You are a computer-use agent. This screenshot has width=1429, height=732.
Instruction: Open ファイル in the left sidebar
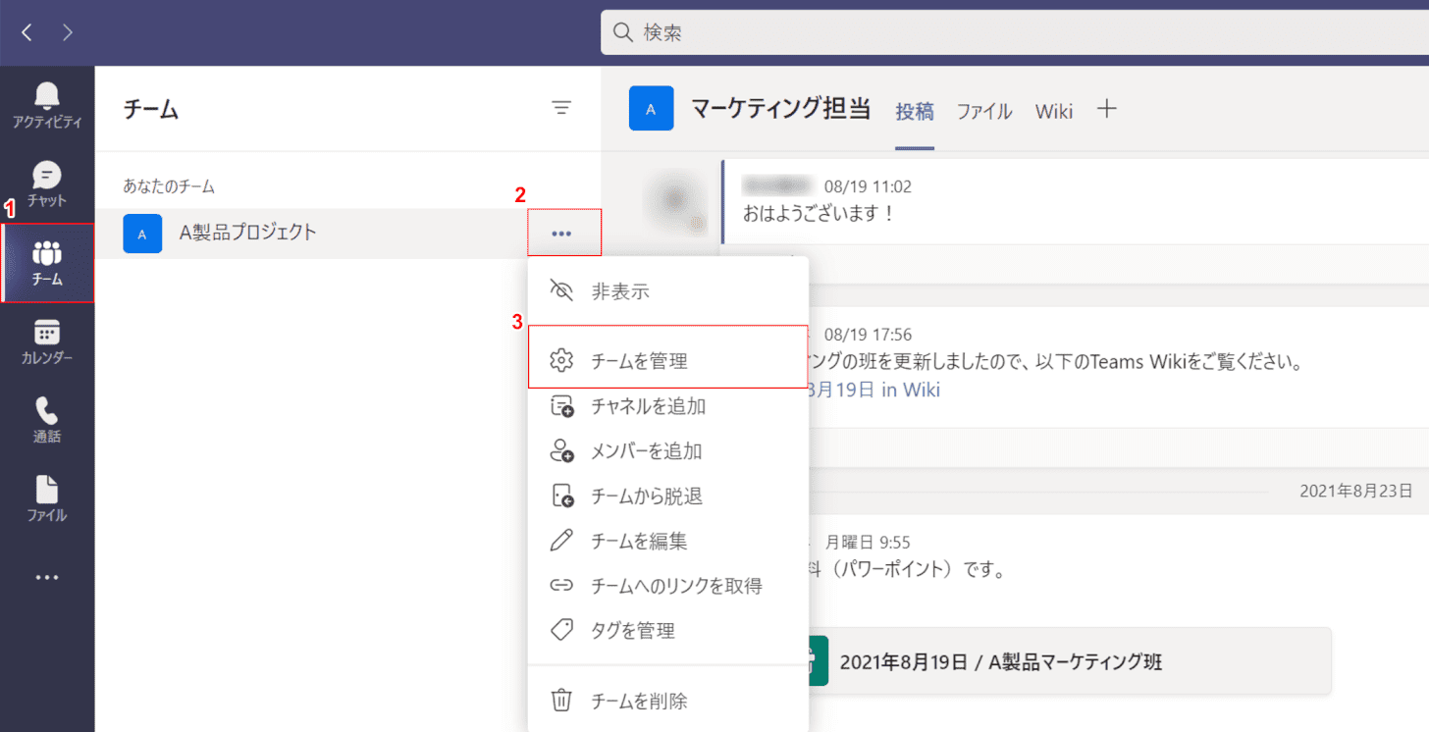[47, 498]
